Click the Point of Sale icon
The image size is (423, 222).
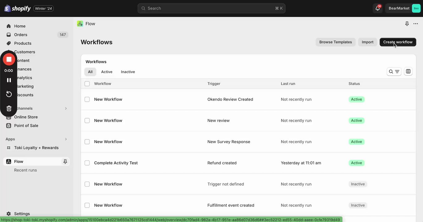pos(9,126)
